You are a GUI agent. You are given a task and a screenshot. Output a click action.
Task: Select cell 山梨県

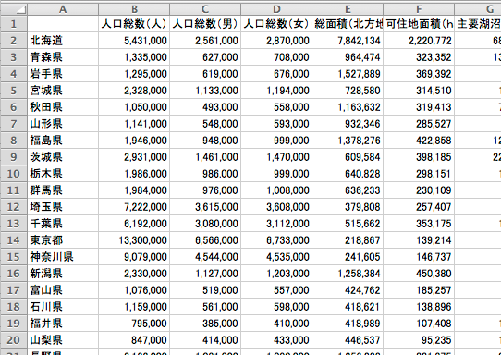(63, 339)
